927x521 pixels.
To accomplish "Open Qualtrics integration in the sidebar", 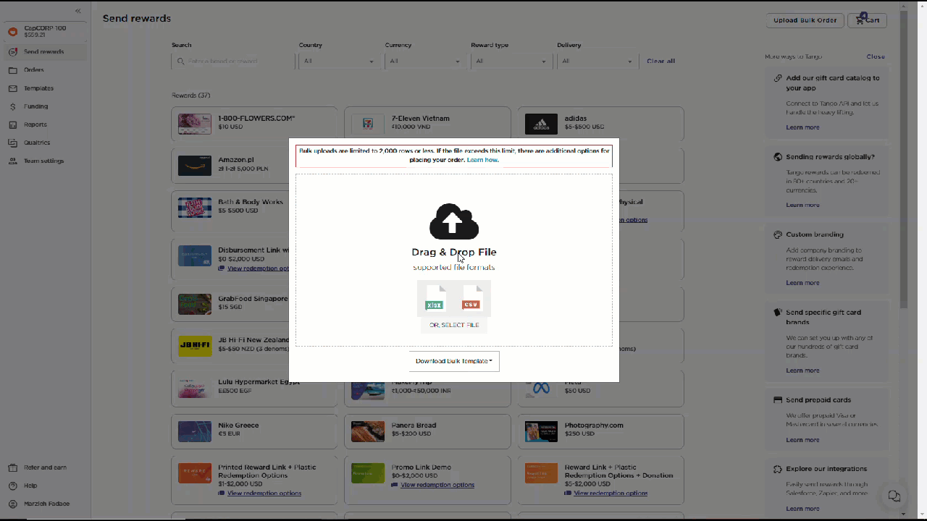I will click(36, 142).
